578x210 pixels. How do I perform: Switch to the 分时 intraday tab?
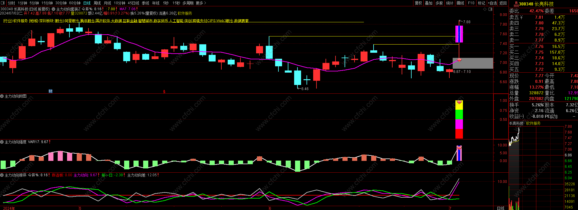click(11, 3)
